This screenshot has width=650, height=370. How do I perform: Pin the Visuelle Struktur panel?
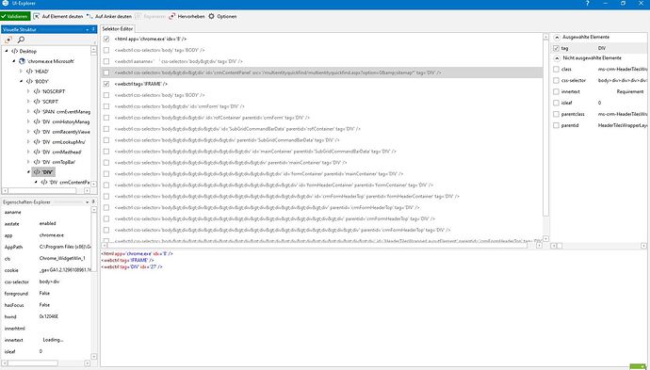point(93,30)
